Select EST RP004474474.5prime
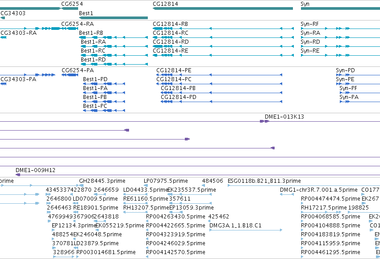Image resolution: width=380 pixels, height=259 pixels. pyautogui.click(x=330, y=199)
